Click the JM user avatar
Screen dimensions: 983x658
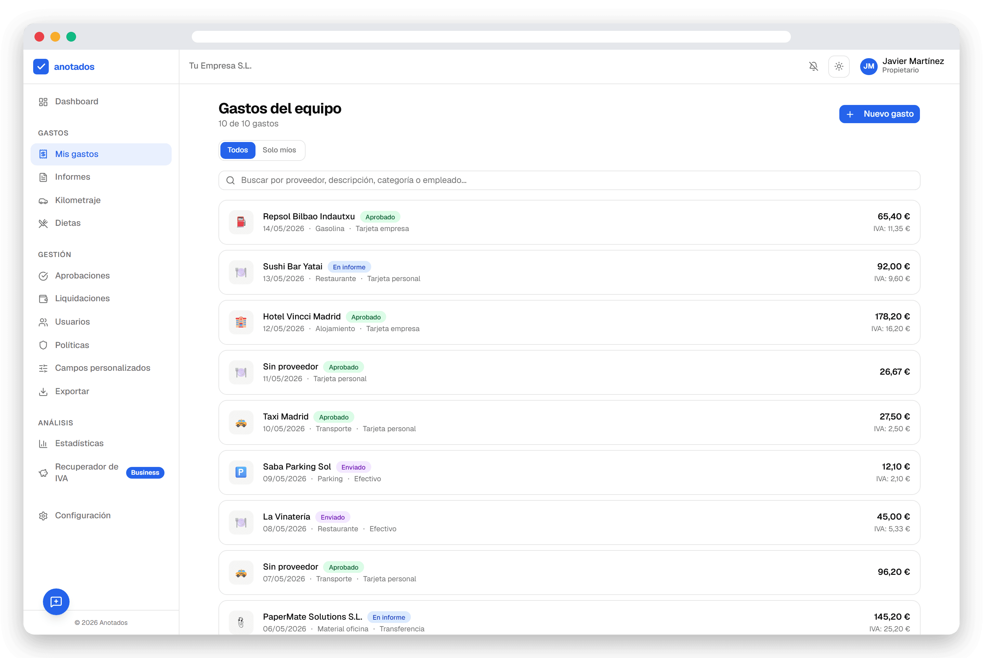(869, 66)
